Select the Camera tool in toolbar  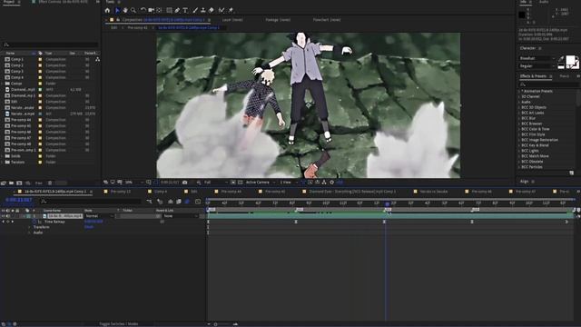[151, 10]
